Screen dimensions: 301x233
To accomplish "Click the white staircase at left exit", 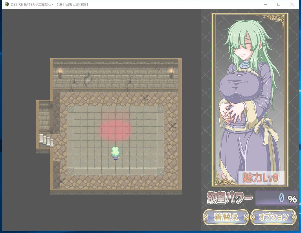I will (x=46, y=140).
